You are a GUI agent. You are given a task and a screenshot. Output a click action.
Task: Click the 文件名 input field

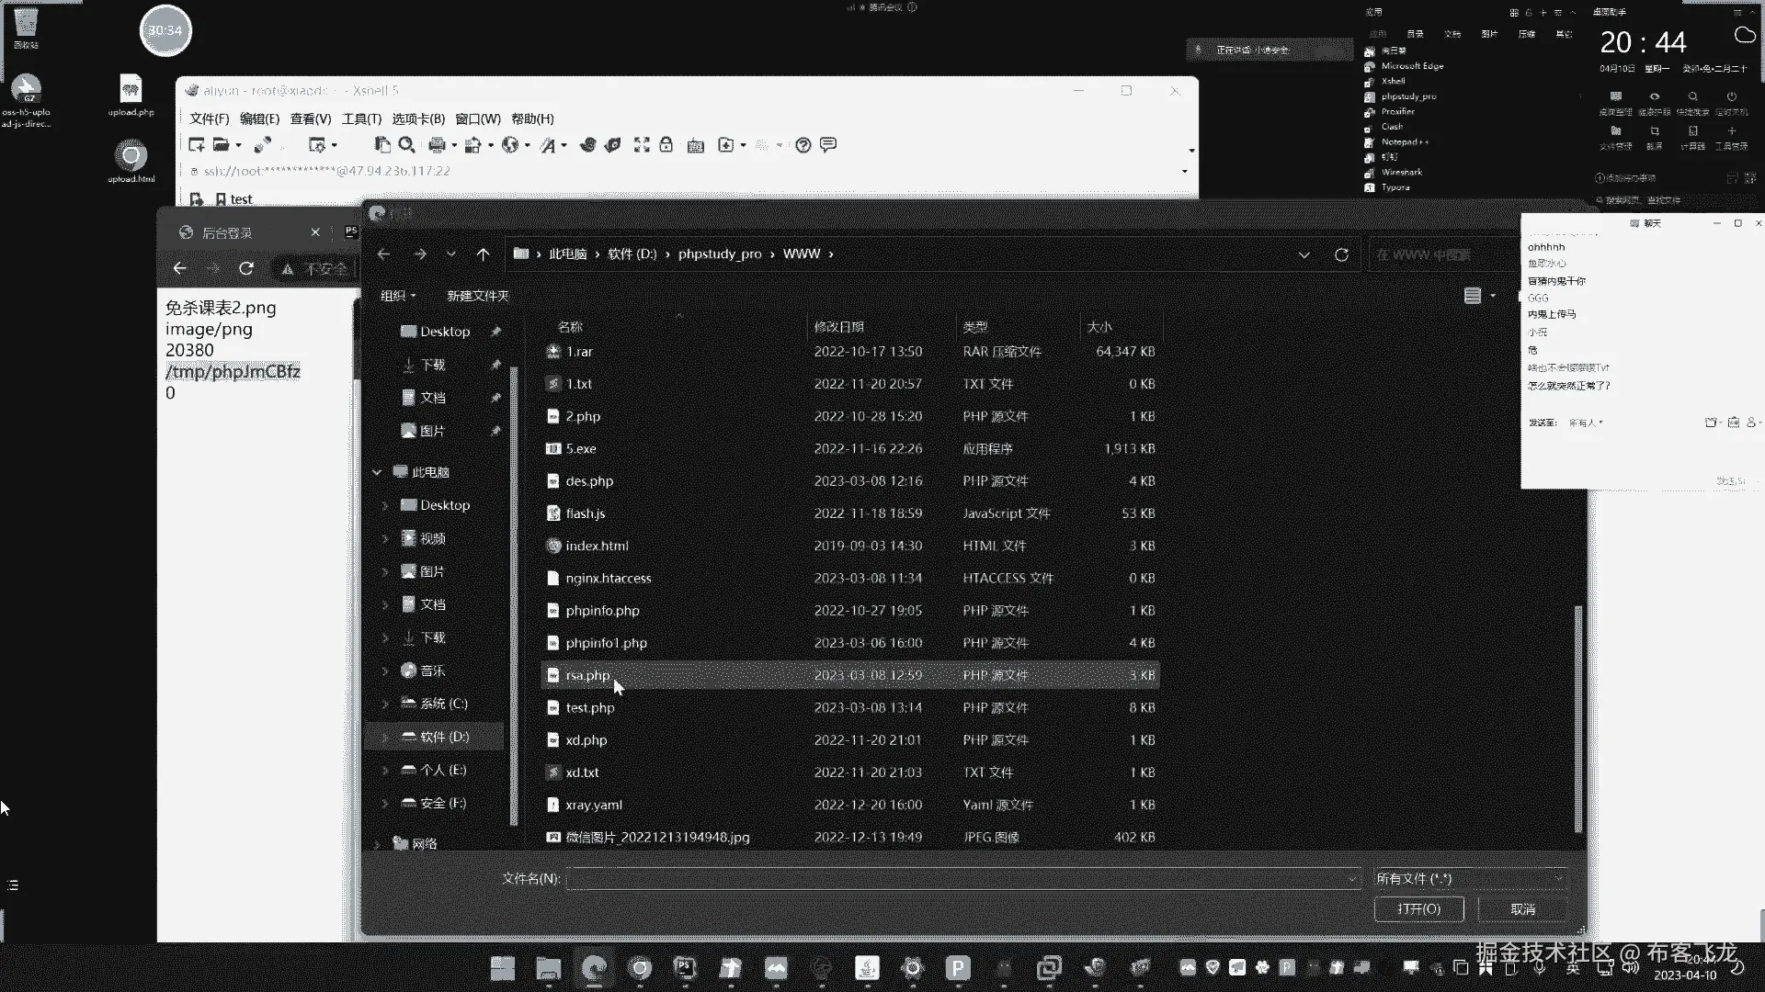pos(961,879)
